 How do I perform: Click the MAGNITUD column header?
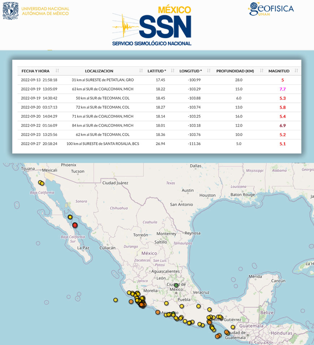click(279, 71)
